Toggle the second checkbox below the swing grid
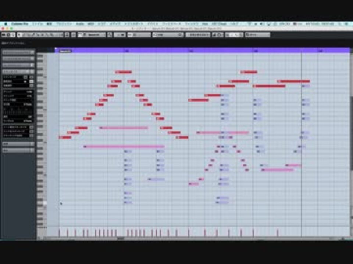Viewport: 353px width, 264px height. click(32, 131)
